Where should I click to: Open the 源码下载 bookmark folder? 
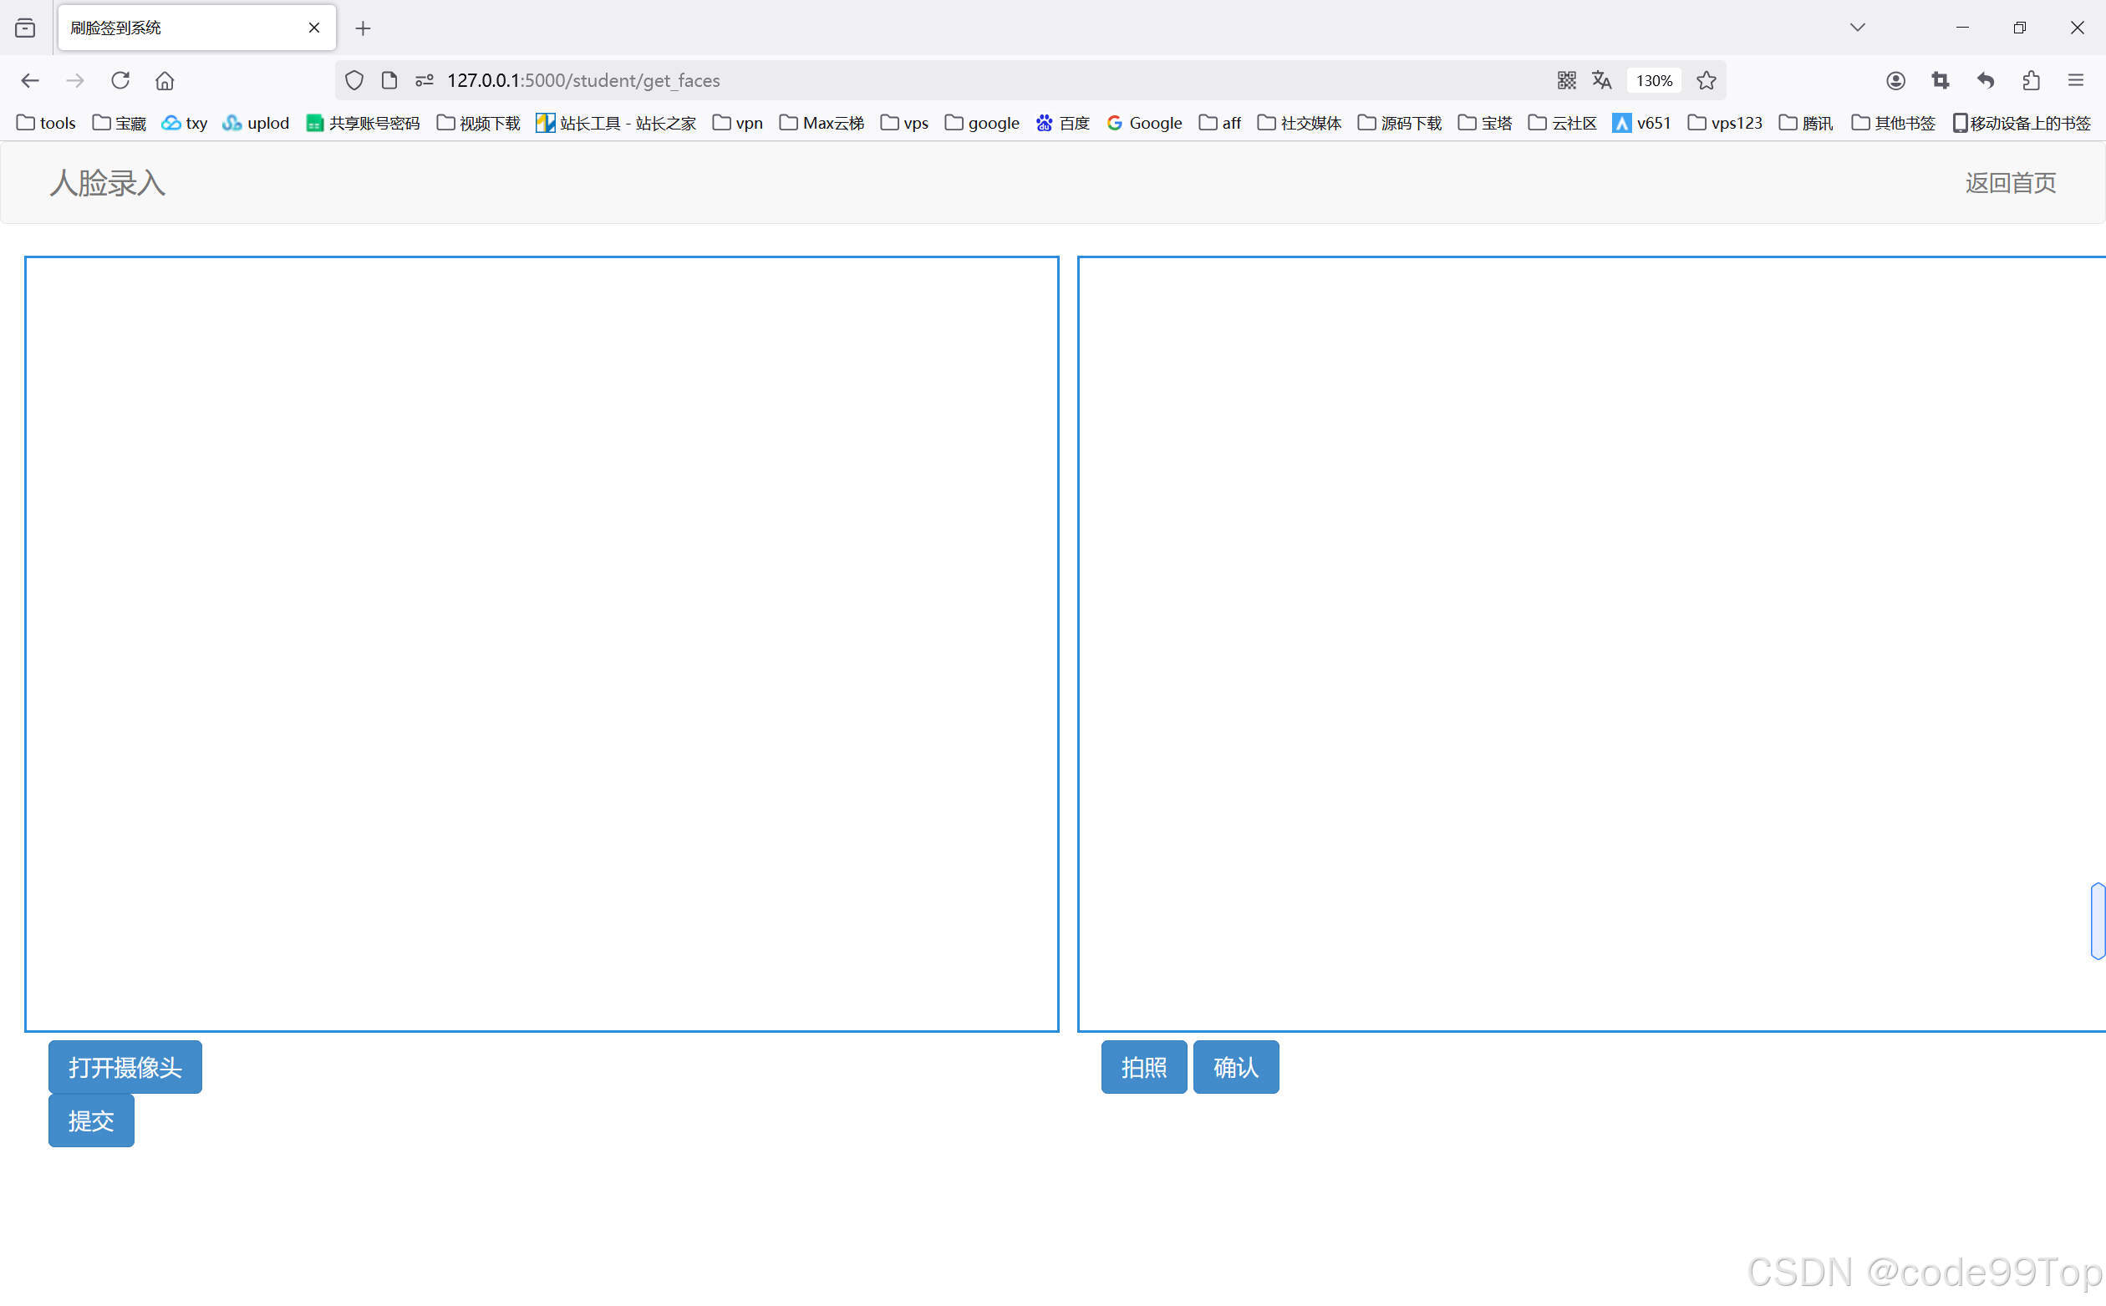tap(1399, 123)
